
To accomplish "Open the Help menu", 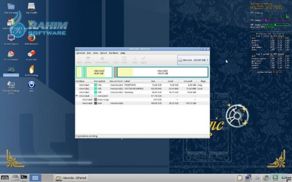I will coord(123,53).
